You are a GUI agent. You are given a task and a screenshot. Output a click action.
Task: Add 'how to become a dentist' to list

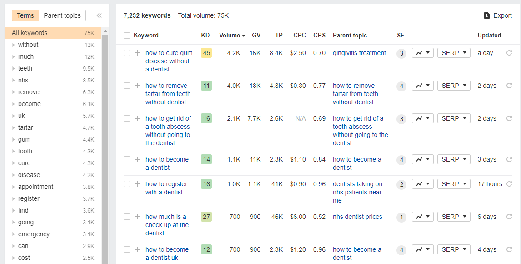pyautogui.click(x=138, y=160)
